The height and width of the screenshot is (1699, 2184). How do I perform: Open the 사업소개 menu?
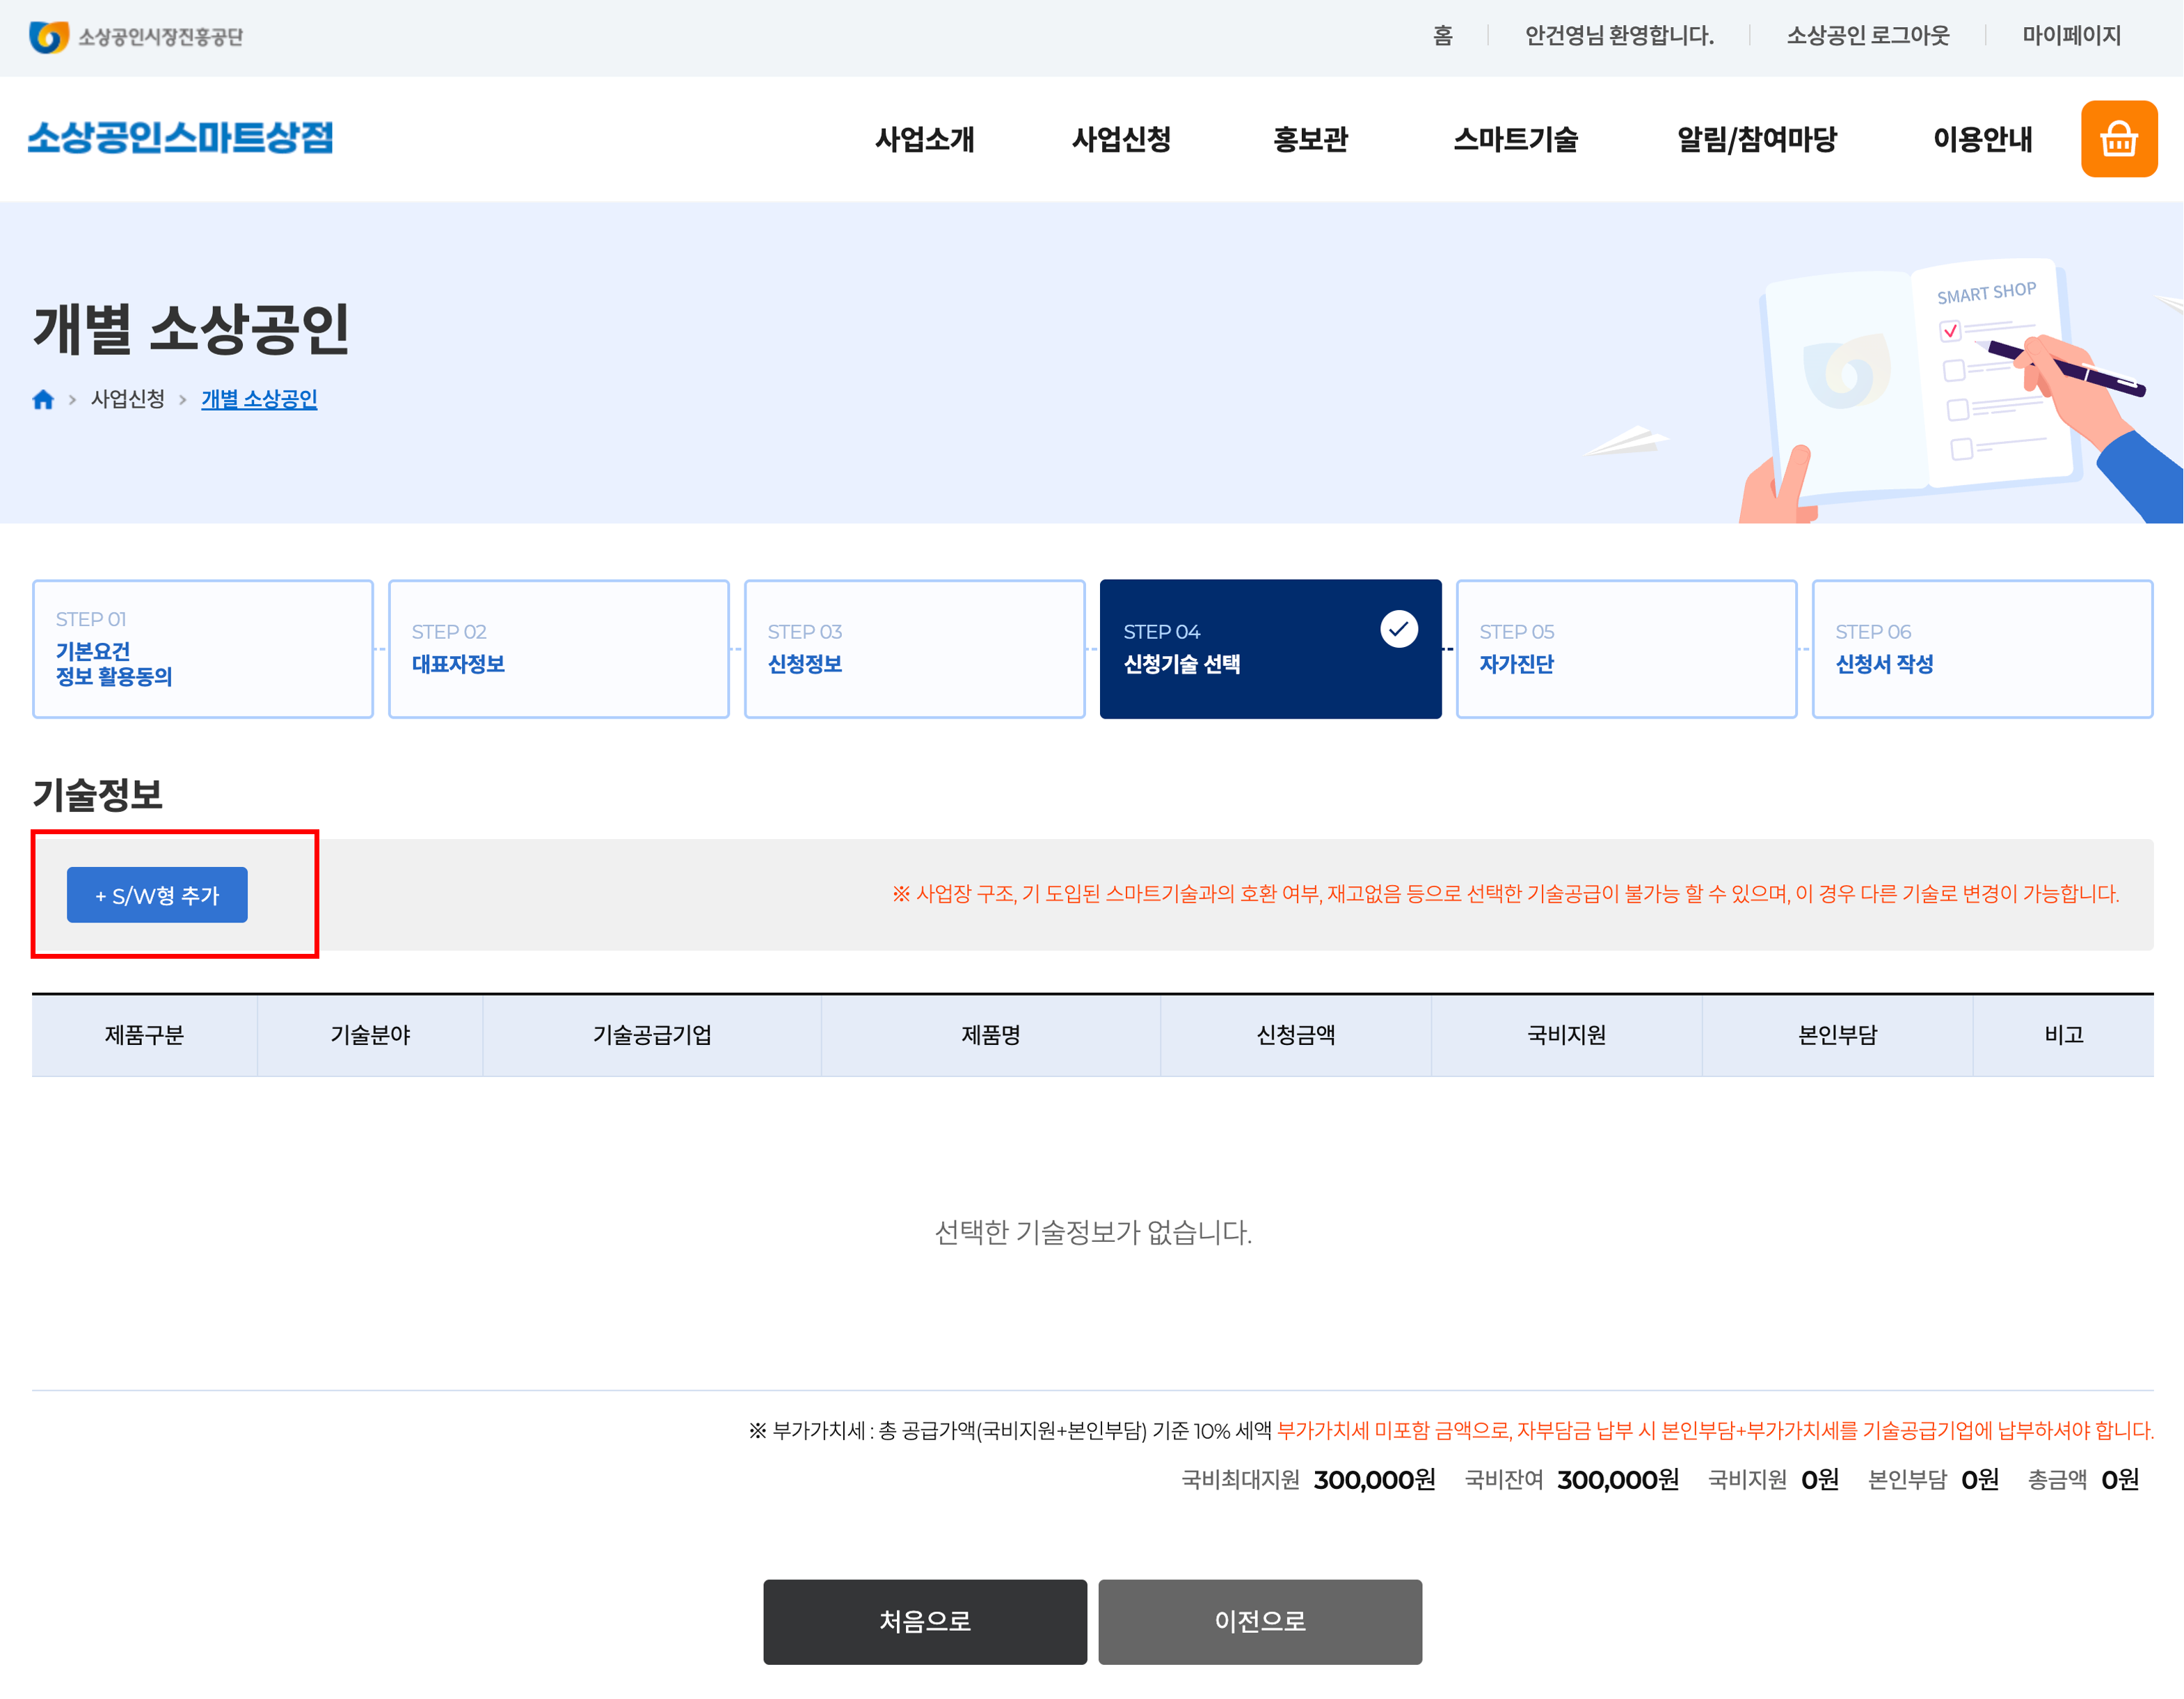click(924, 139)
